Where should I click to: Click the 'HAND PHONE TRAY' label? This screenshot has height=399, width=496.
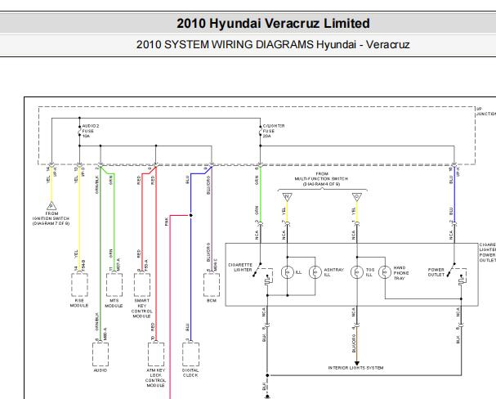[x=401, y=273]
